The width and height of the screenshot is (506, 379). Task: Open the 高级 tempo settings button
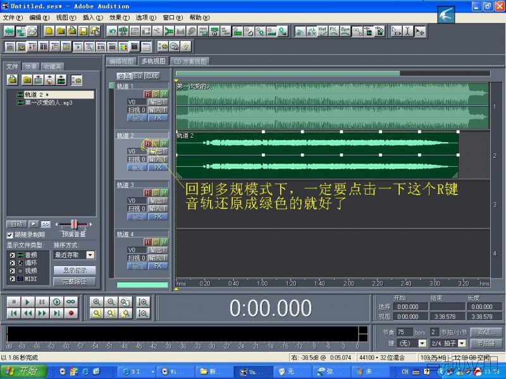click(x=486, y=332)
